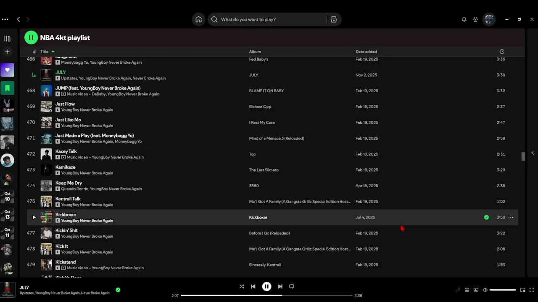The width and height of the screenshot is (538, 302).
Task: Open artist link Quando Rondo
Action: pyautogui.click(x=75, y=189)
